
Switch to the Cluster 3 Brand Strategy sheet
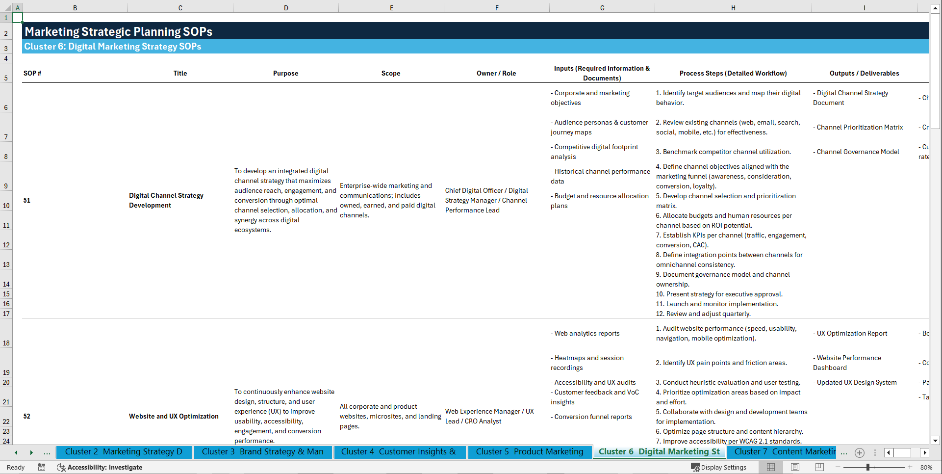263,452
